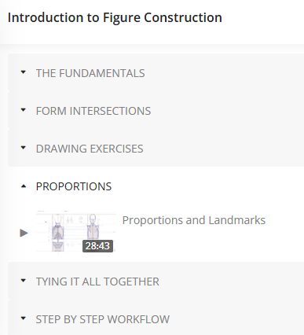Image resolution: width=304 pixels, height=335 pixels.
Task: Open STEP BY STEP WORKFLOW heading
Action: (x=103, y=319)
